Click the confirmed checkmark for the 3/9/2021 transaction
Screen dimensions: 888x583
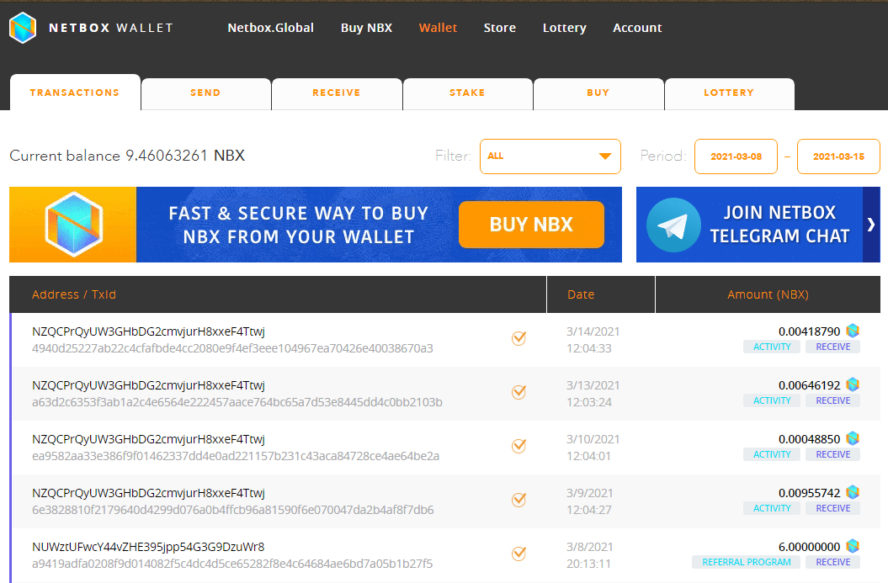click(x=518, y=499)
